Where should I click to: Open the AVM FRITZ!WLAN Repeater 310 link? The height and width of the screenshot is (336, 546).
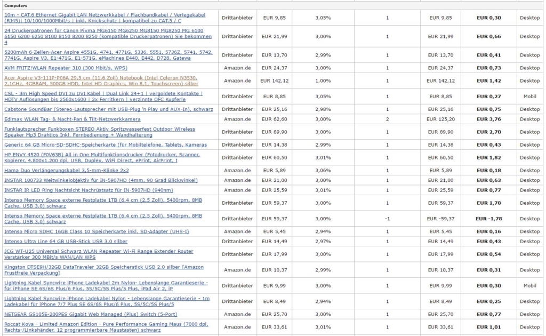pos(66,68)
